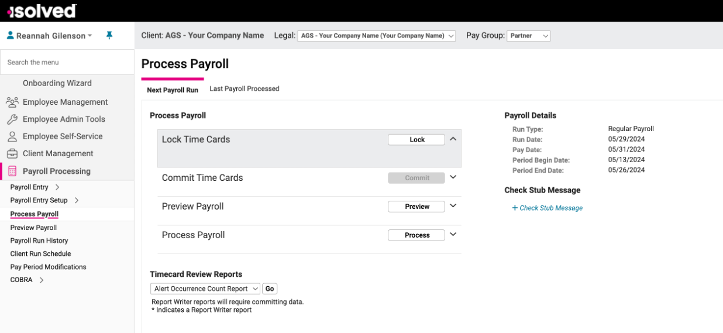Click Period End Date value 05/26/2024

(626, 170)
